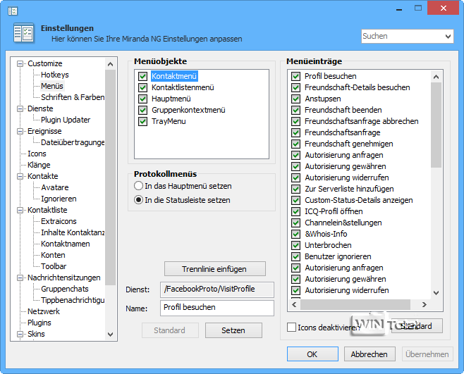Open the Plugins settings page

click(x=39, y=323)
